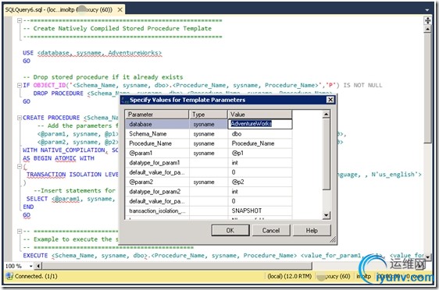Click the dialog resize grip corner

tap(333, 239)
